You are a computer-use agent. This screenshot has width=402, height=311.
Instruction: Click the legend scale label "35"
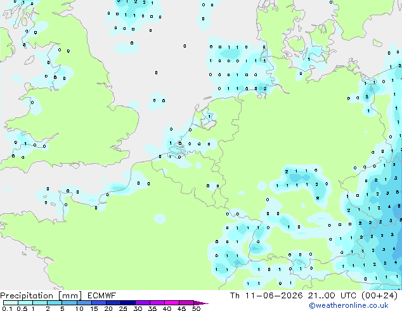[x=153, y=308]
